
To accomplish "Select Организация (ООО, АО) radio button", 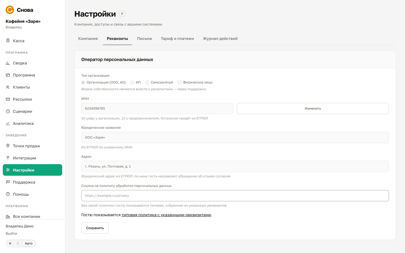I will [x=83, y=82].
